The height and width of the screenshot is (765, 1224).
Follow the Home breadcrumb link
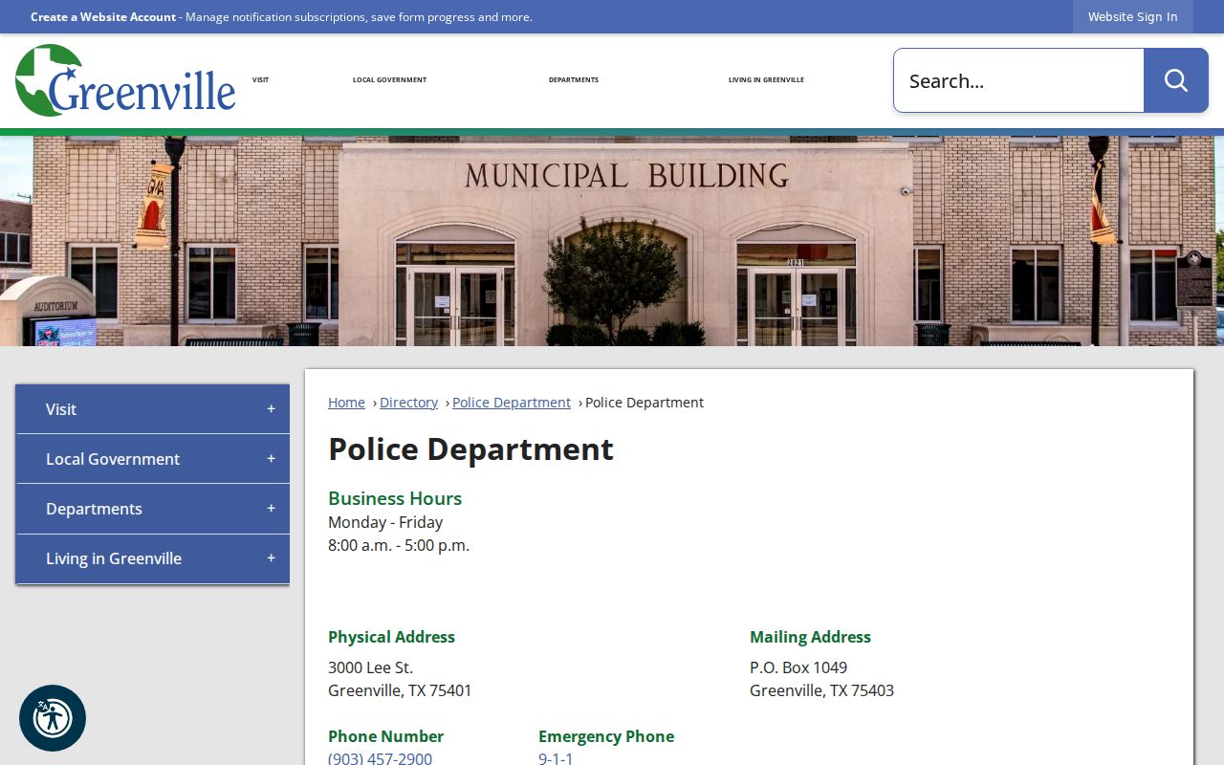click(x=346, y=403)
